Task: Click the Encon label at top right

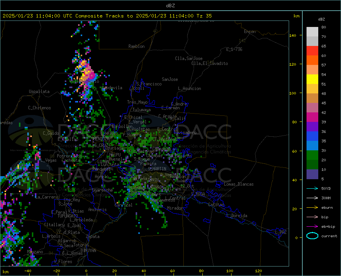Action: [250, 32]
